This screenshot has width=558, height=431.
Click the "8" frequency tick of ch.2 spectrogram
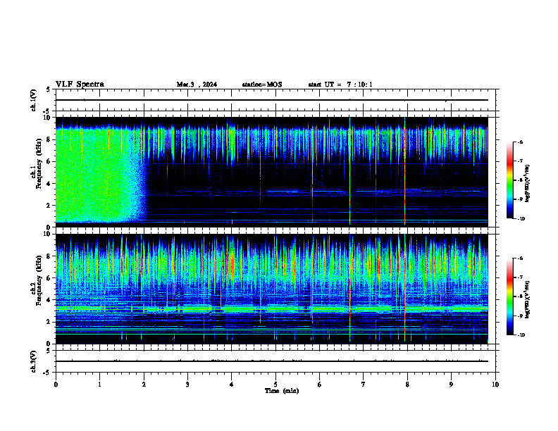click(49, 256)
